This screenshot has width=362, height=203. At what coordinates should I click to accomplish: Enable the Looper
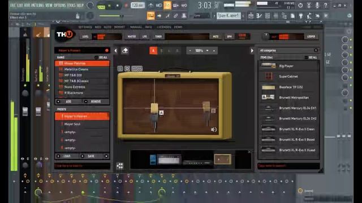click(311, 37)
